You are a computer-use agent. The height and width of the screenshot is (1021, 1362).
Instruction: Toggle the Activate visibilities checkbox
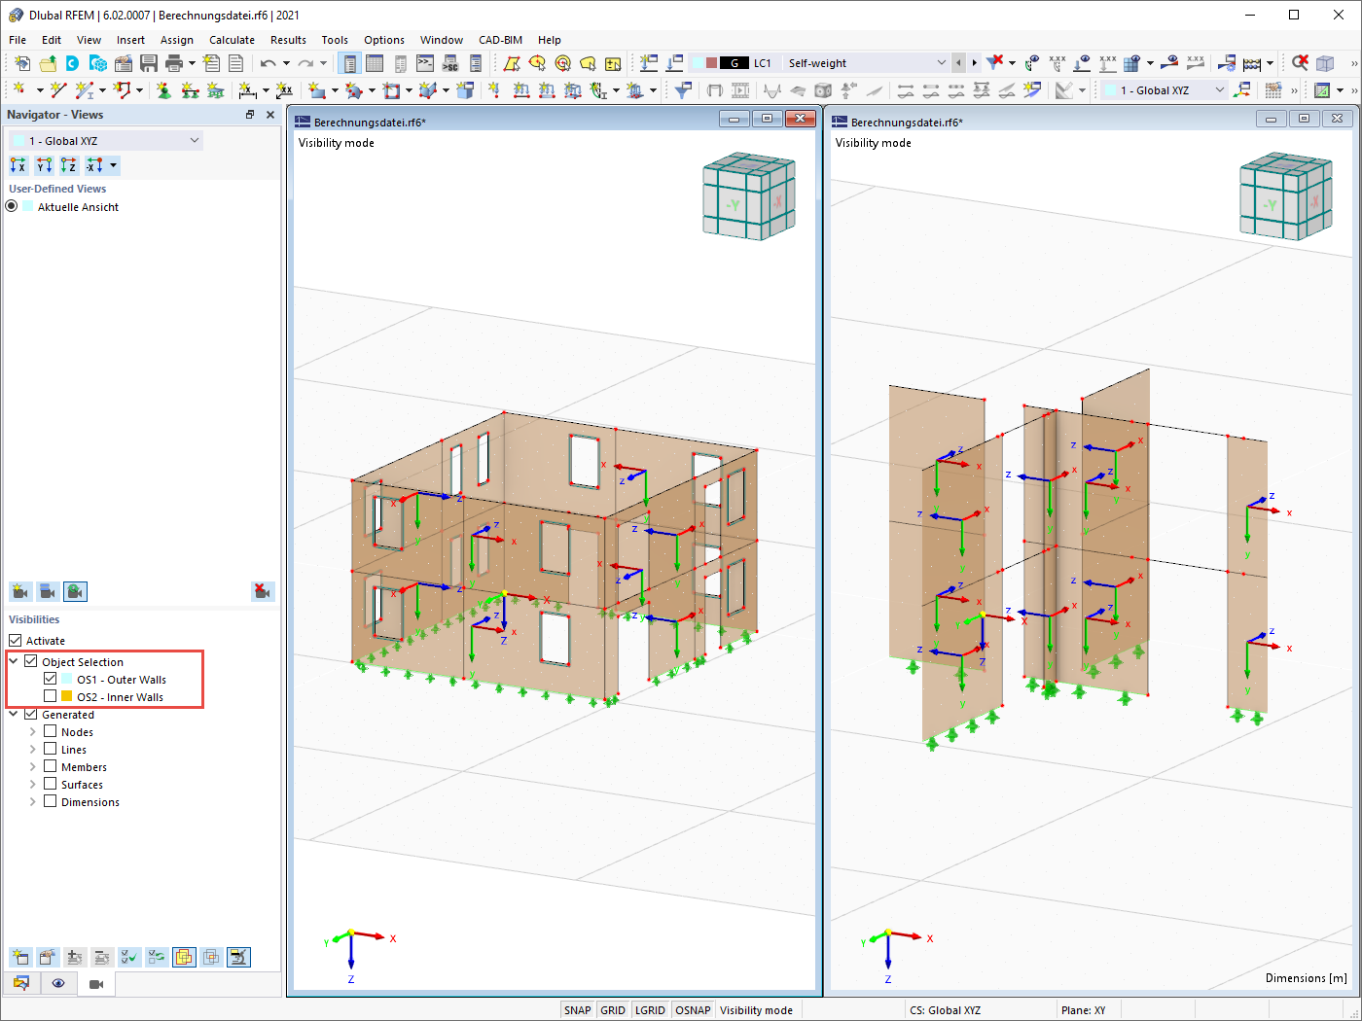15,641
